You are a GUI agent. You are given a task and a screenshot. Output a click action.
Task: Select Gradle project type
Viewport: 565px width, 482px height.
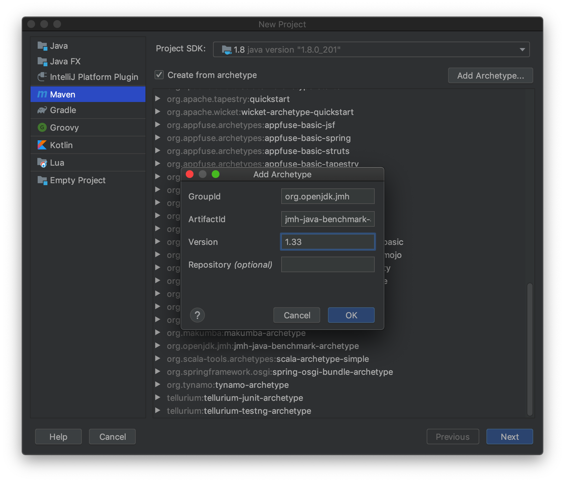click(88, 110)
